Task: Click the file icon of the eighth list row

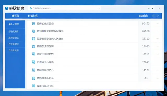Action: point(33,78)
